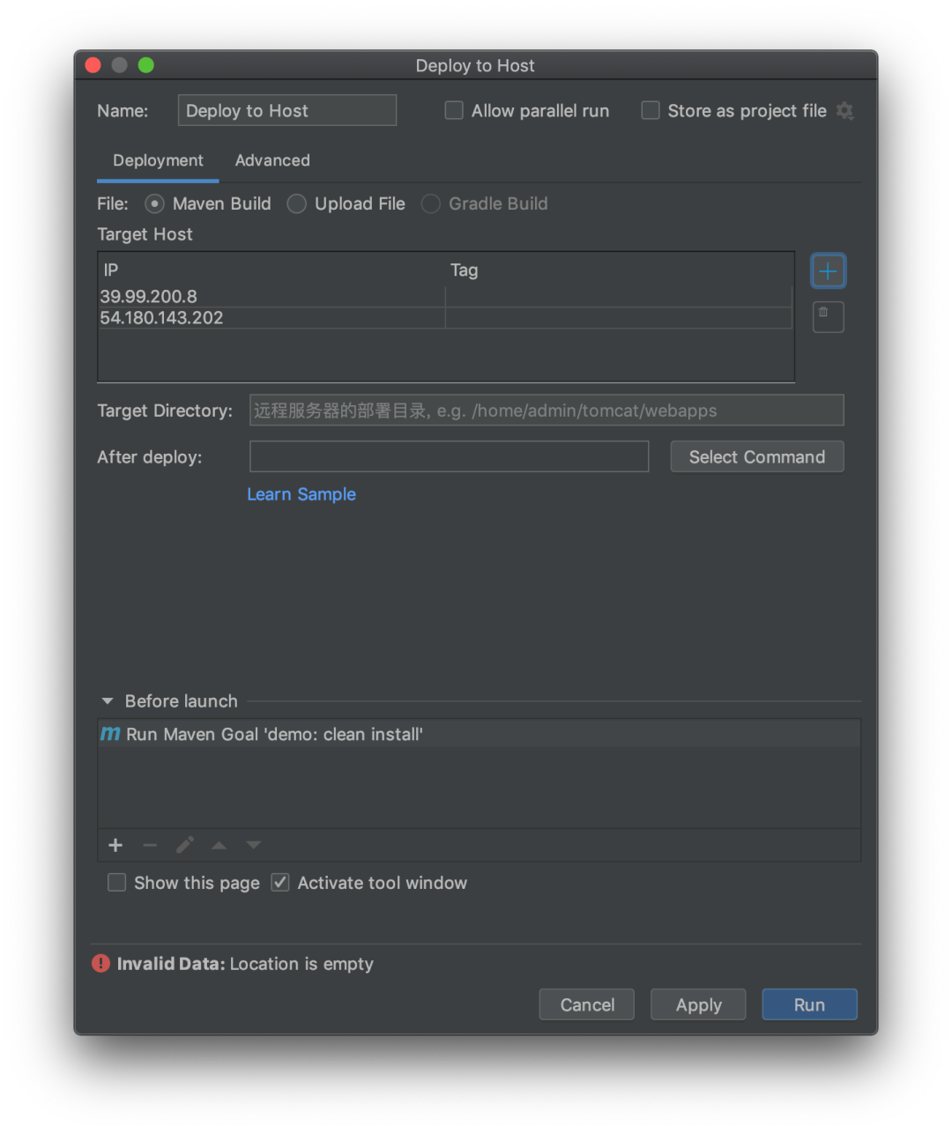Click the trash icon to delete host
952x1133 pixels.
coord(828,316)
